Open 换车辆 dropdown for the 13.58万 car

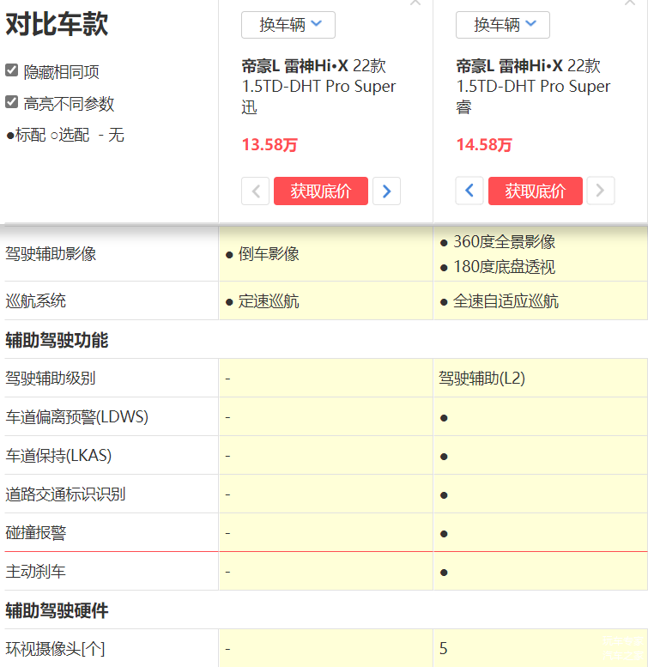pyautogui.click(x=288, y=25)
